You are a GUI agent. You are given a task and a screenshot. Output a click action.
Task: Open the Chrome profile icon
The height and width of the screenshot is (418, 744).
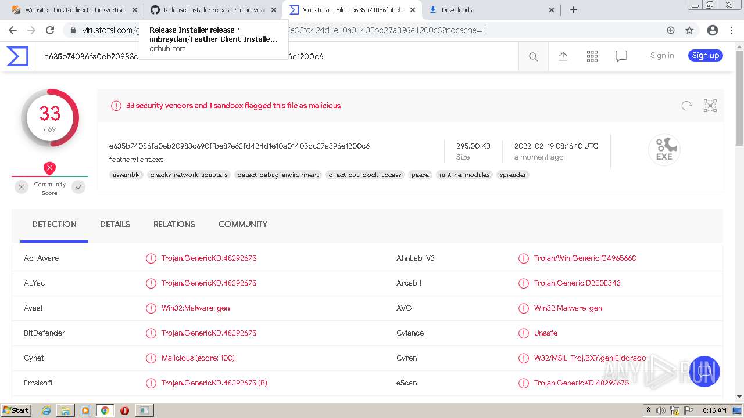click(x=712, y=30)
